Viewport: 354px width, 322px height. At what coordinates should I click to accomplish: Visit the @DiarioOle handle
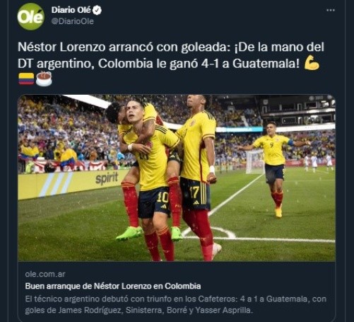point(73,21)
